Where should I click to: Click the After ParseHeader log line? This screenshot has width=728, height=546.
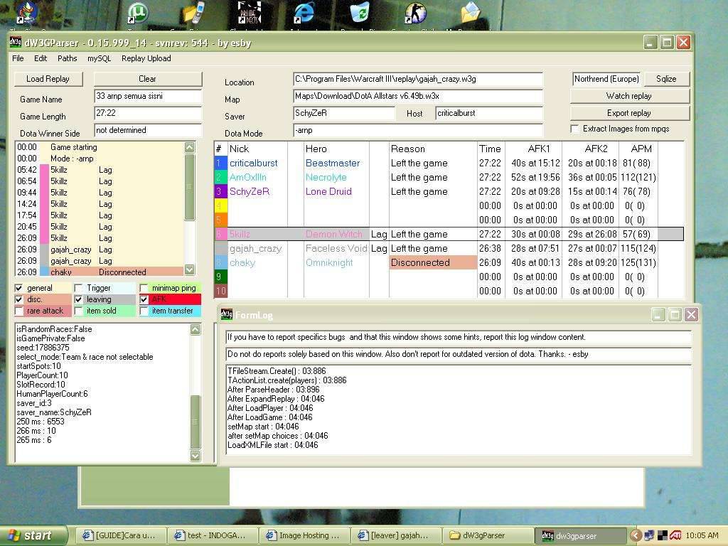274,390
